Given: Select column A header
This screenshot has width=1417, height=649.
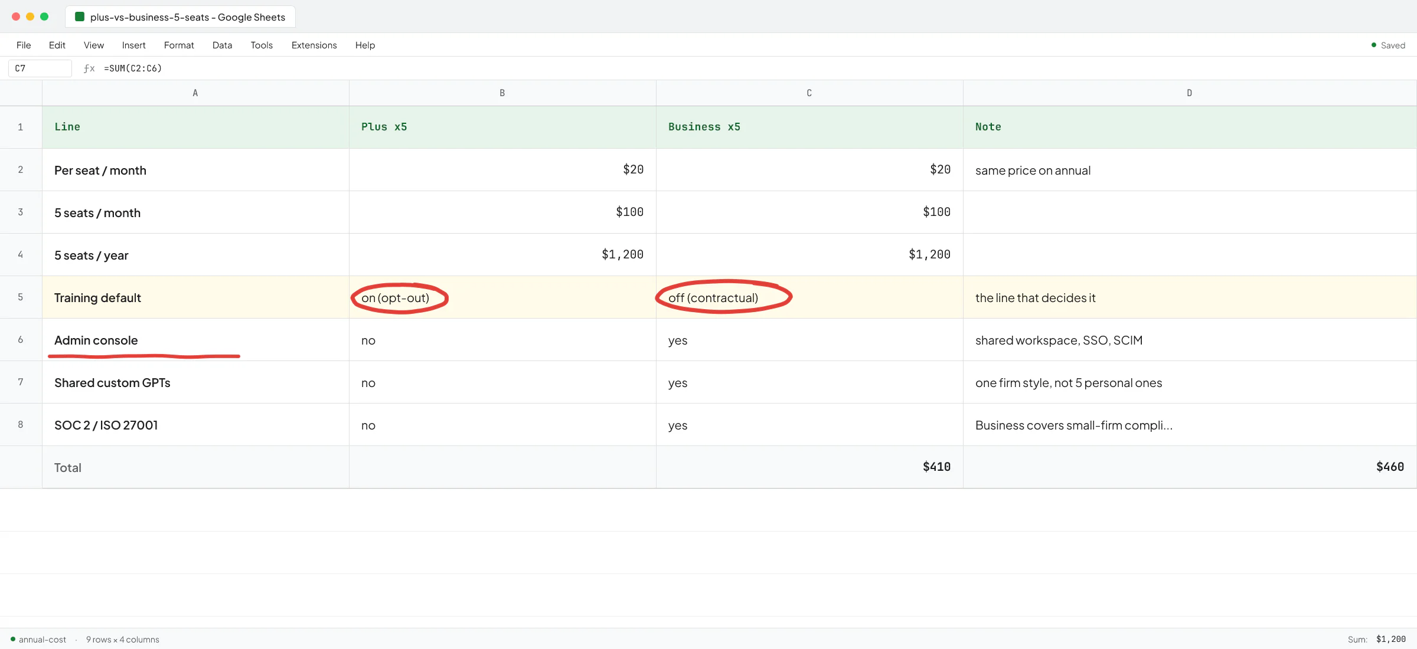Looking at the screenshot, I should 195,93.
